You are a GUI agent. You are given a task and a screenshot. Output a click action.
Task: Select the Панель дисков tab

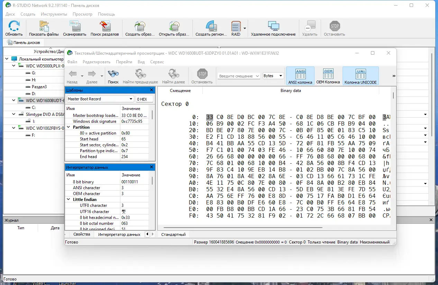(x=24, y=43)
